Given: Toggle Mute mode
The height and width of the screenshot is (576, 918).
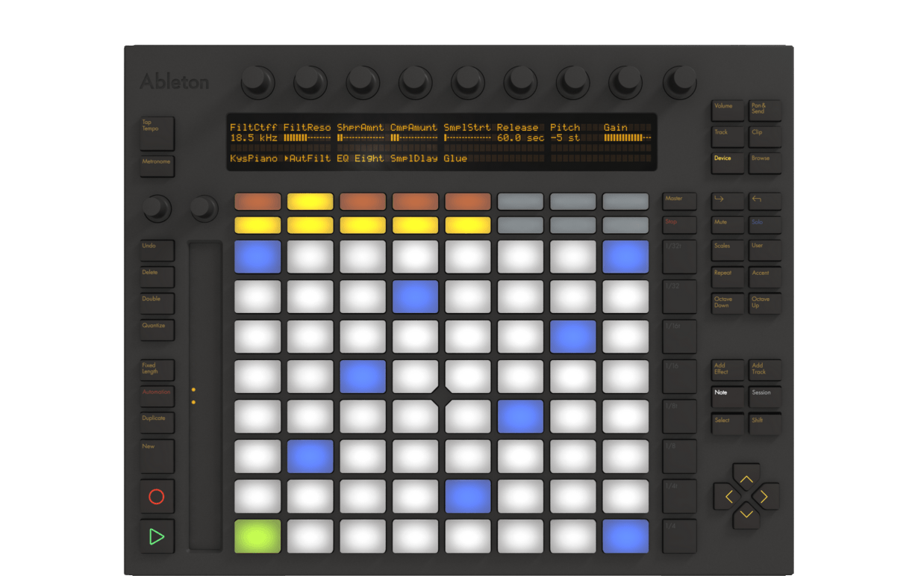Looking at the screenshot, I should [727, 223].
